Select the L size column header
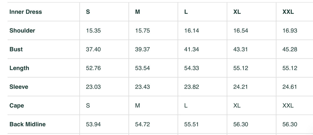This screenshot has height=135, width=313. click(x=186, y=12)
